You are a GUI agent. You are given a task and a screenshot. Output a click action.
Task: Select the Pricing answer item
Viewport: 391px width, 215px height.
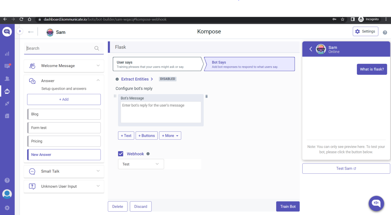[64, 141]
